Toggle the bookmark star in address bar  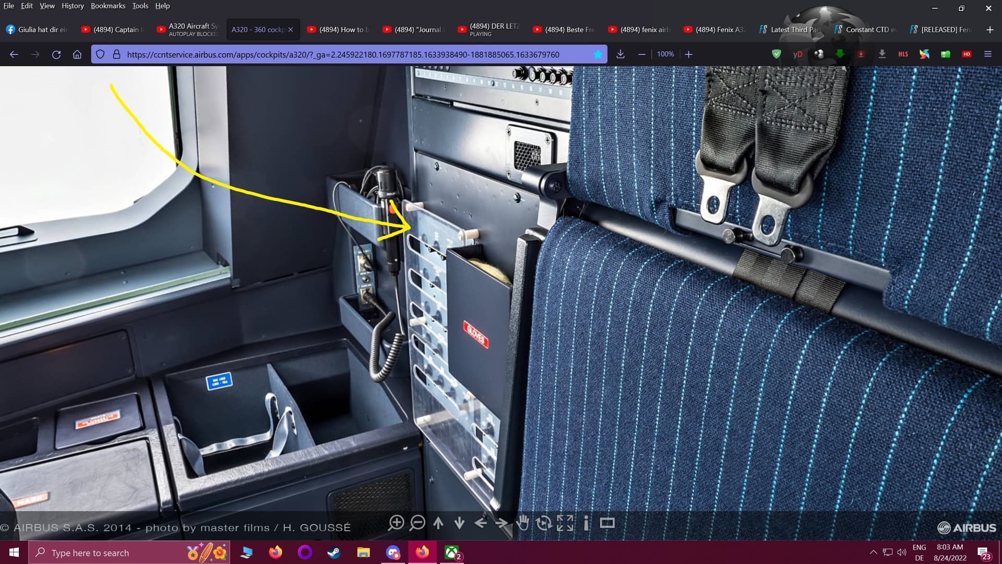click(598, 54)
